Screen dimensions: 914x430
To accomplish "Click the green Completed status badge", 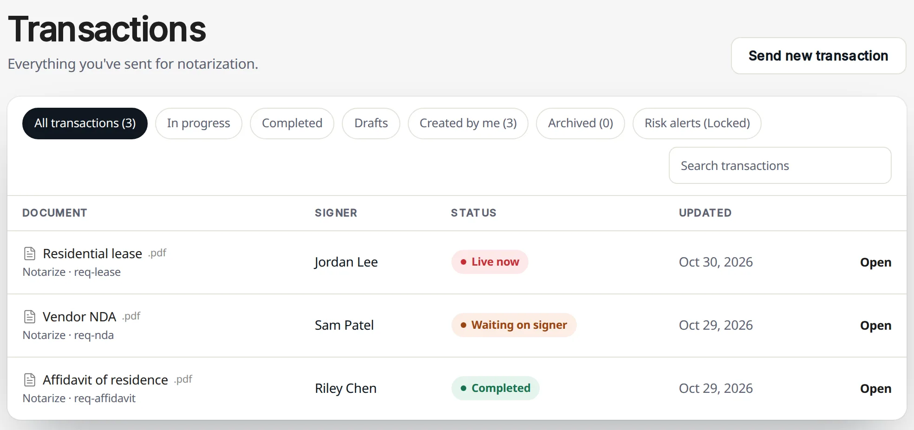I will (x=496, y=388).
